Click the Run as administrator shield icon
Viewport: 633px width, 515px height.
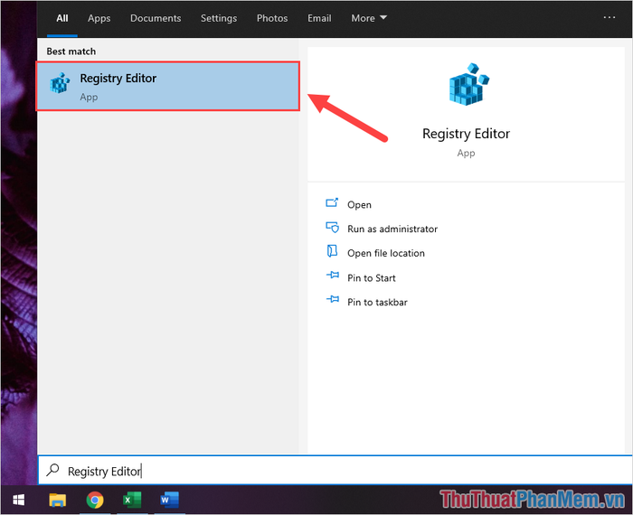coord(332,228)
